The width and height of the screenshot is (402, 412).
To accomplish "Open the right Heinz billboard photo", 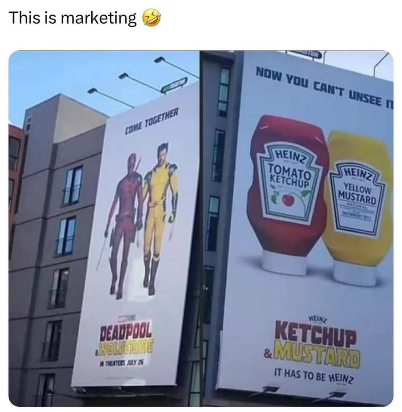I will coord(298,229).
